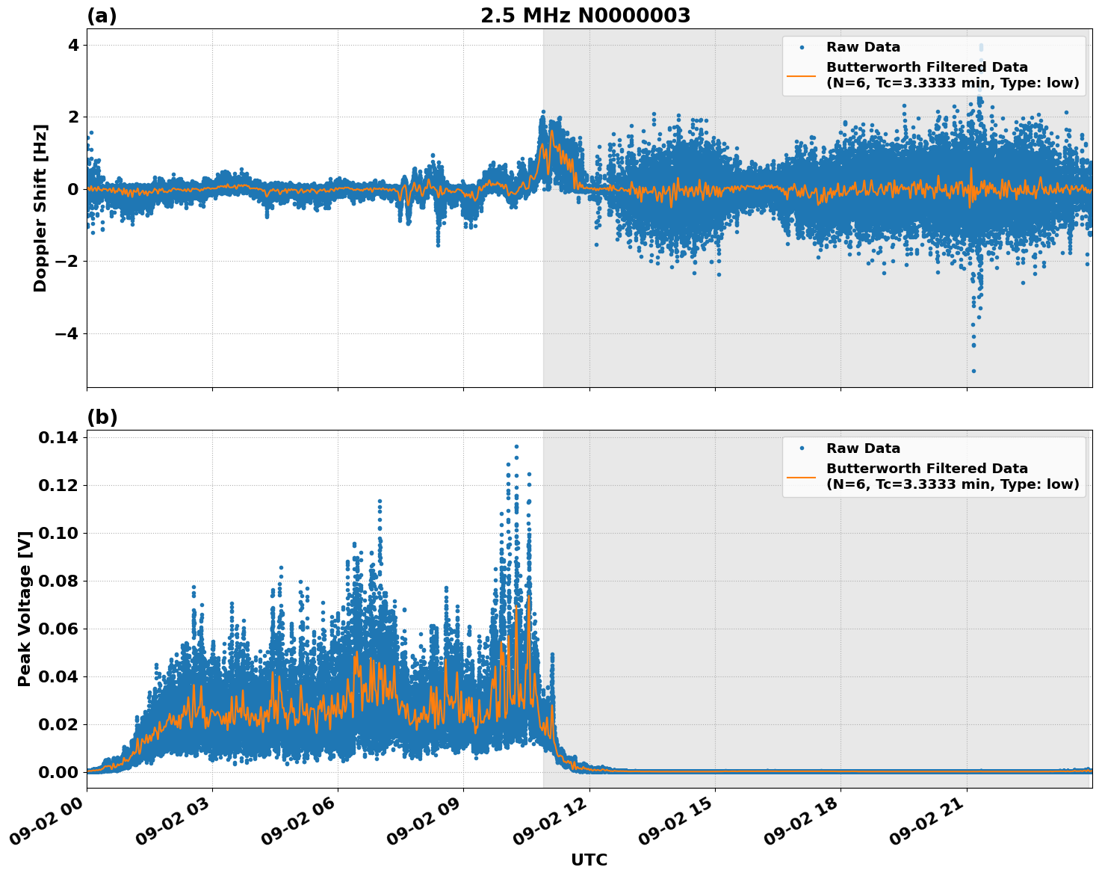Image resolution: width=1099 pixels, height=876 pixels.
Task: Click the blue Raw Data marker in Doppler Shift legend
Action: (x=802, y=47)
